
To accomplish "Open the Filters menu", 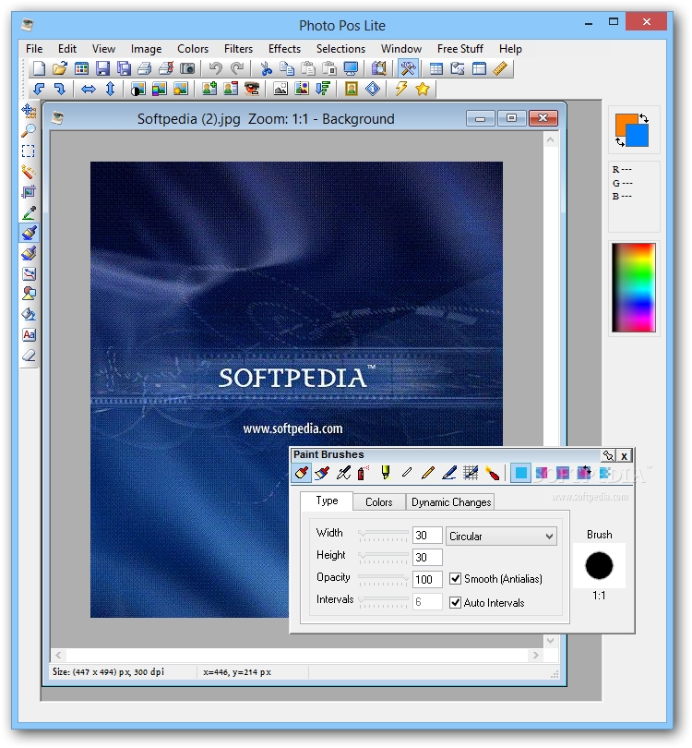I will point(238,49).
